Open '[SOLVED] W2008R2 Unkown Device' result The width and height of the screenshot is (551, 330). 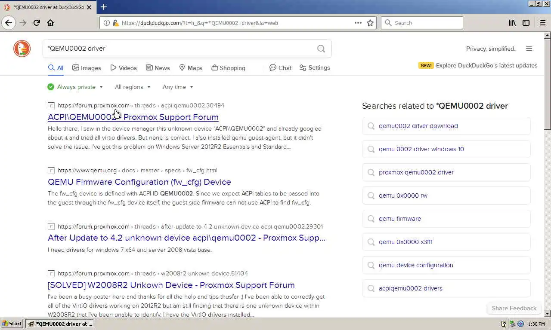(x=171, y=285)
